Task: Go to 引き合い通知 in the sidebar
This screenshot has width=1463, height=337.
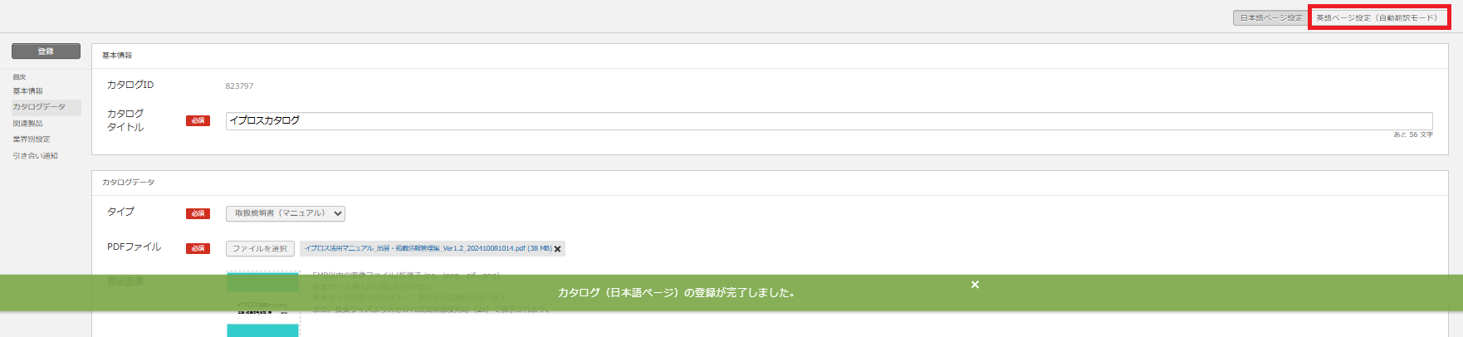Action: (x=35, y=156)
